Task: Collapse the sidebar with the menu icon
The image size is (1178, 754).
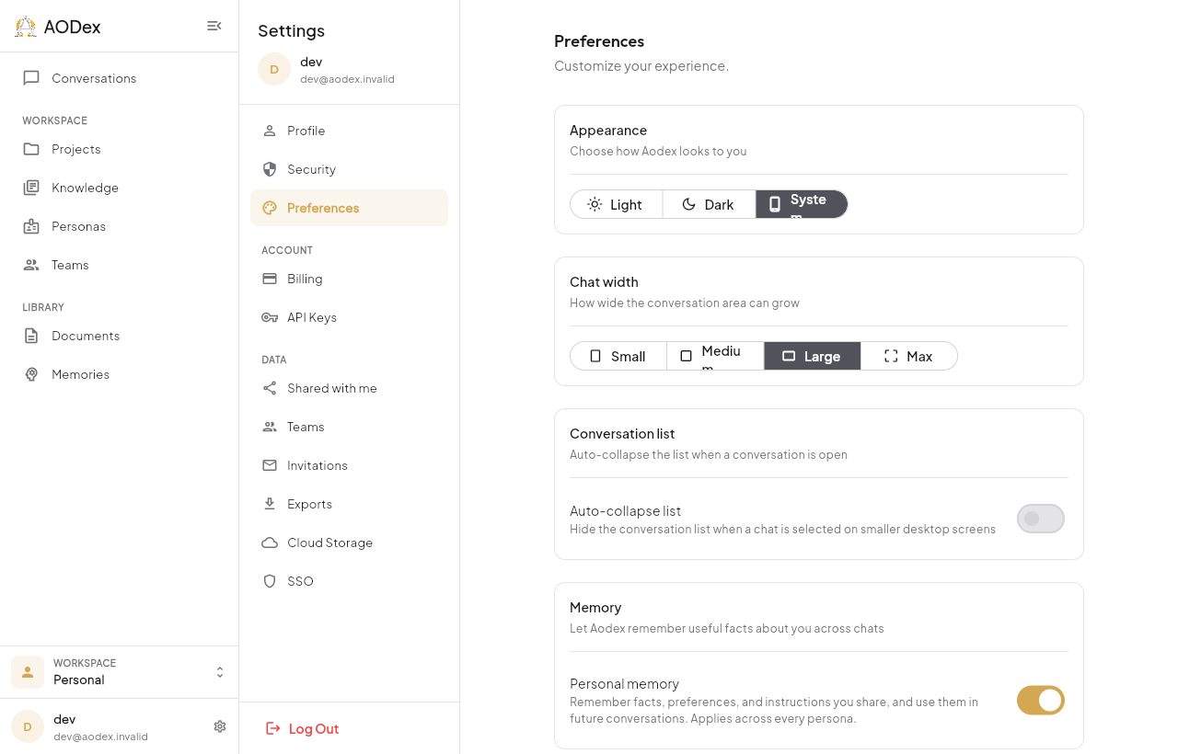Action: point(214,26)
